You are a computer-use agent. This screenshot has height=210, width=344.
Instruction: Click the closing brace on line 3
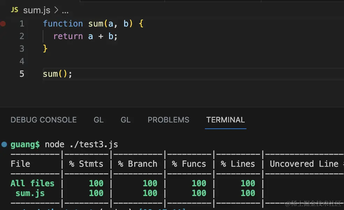click(45, 49)
